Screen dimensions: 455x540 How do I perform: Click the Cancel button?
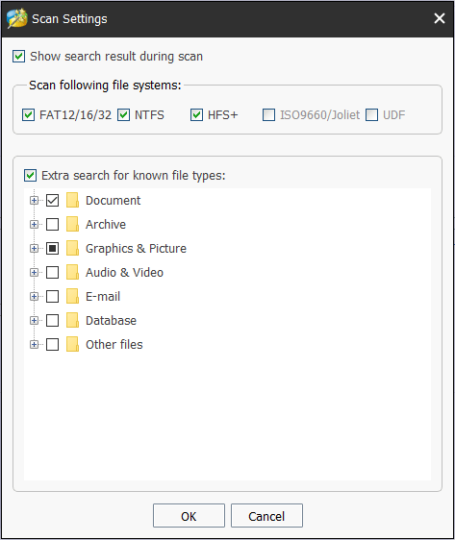[x=266, y=516]
